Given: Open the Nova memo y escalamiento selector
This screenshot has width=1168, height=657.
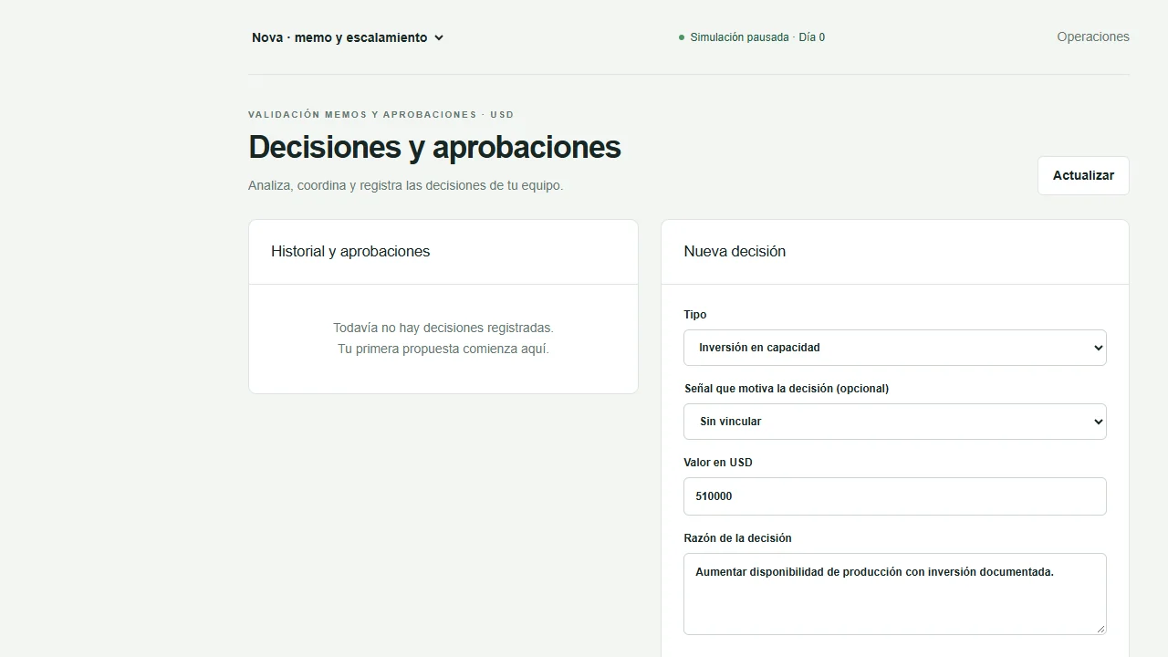Looking at the screenshot, I should pos(348,37).
